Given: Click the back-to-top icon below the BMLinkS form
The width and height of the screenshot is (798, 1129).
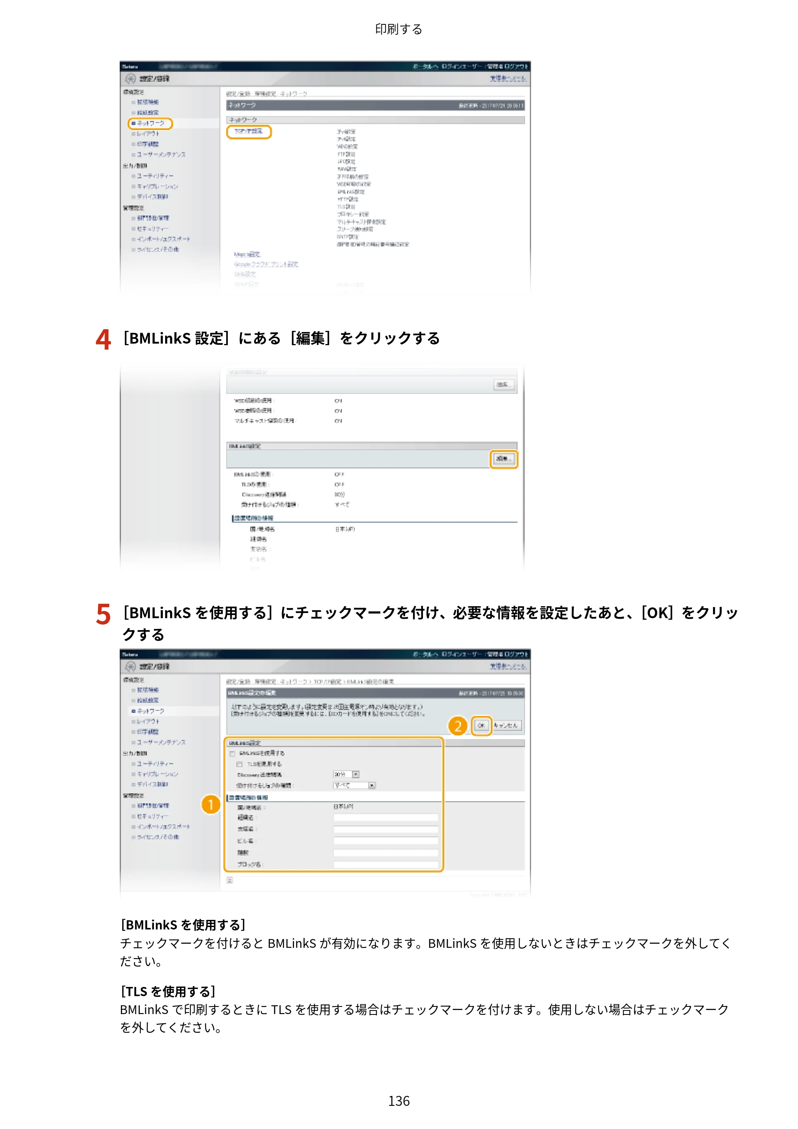Looking at the screenshot, I should click(229, 880).
